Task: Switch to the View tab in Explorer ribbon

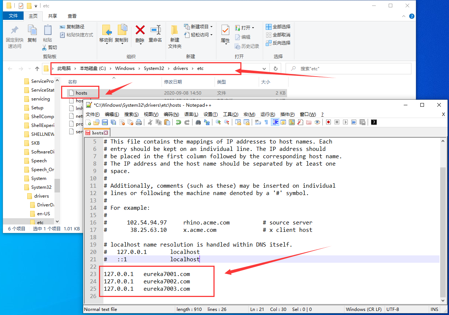Action: coord(72,16)
